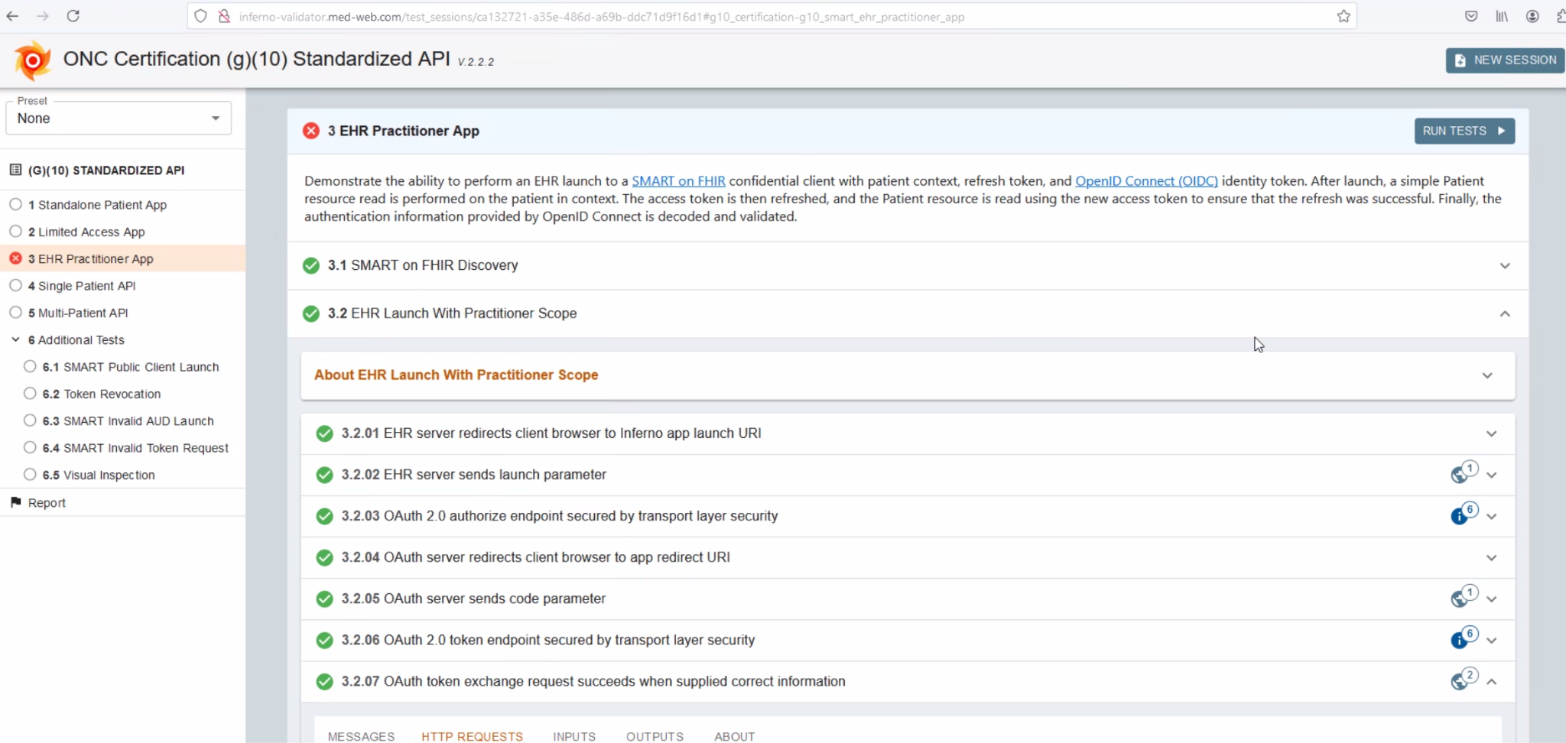Open the Preset dropdown
The height and width of the screenshot is (743, 1566).
point(119,118)
